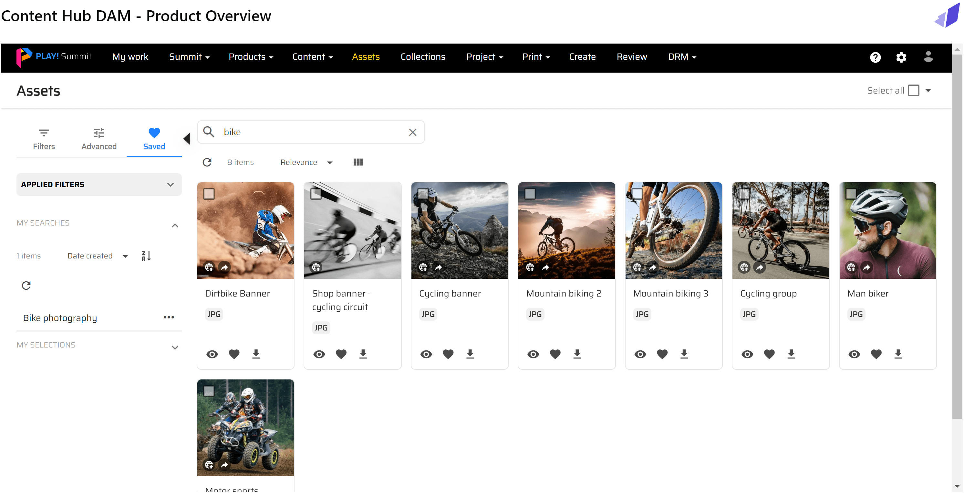Select the Dirtbike Banner checkbox
Image resolution: width=964 pixels, height=494 pixels.
(209, 194)
